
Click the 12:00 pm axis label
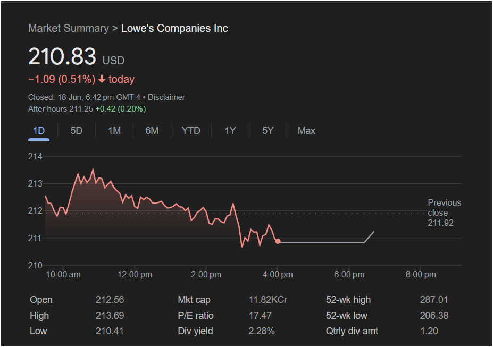pos(135,274)
